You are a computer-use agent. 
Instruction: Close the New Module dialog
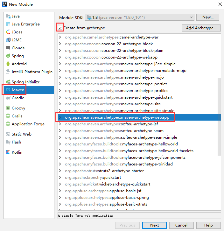[220, 4]
